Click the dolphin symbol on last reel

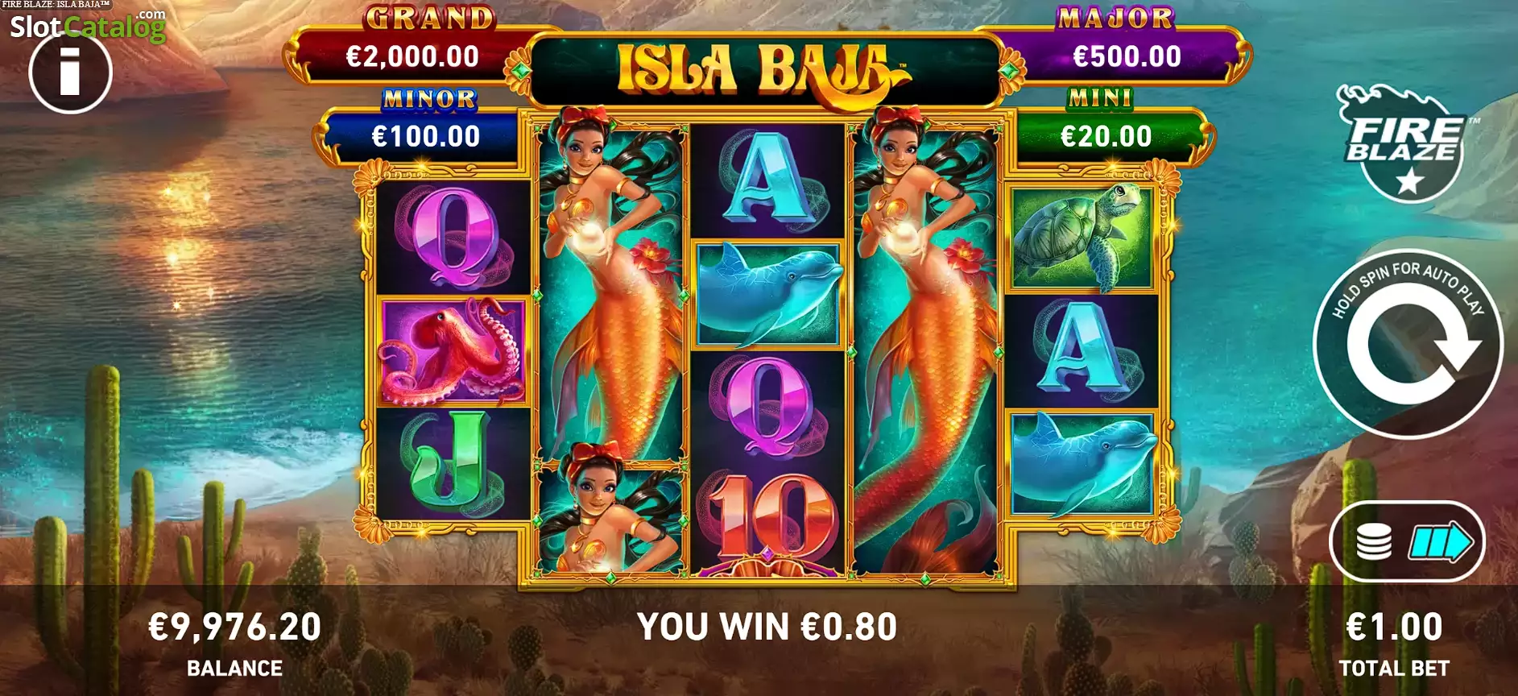[x=1082, y=463]
